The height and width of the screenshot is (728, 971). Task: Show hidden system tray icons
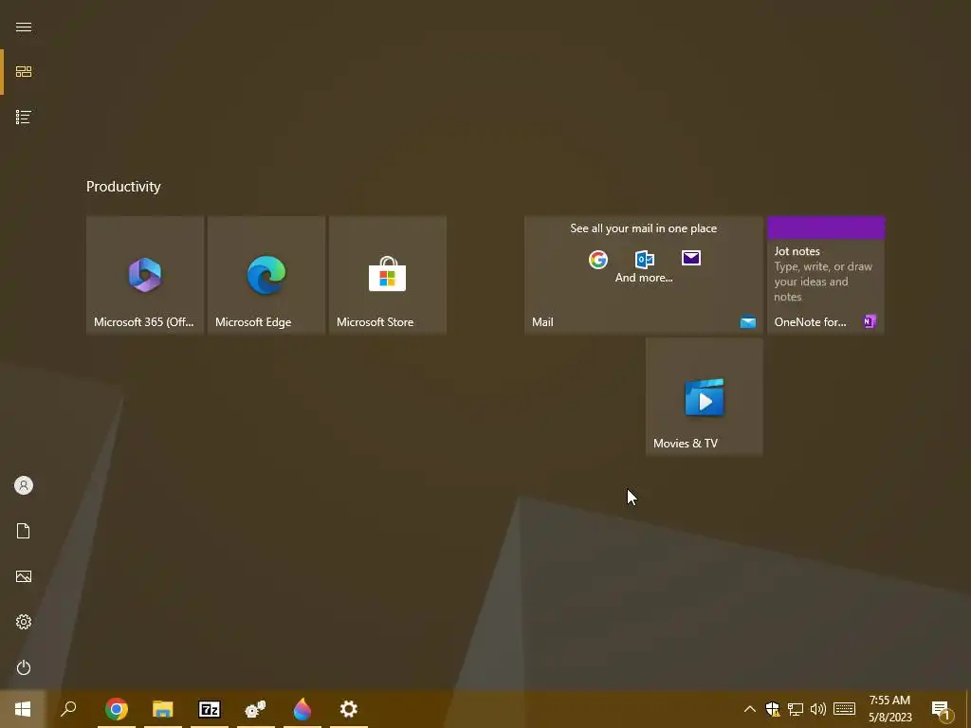[x=749, y=709]
